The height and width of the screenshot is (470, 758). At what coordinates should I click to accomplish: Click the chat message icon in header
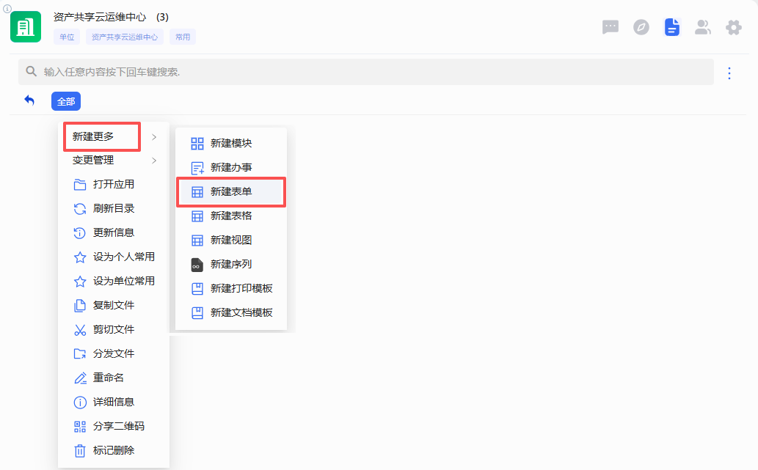click(610, 27)
